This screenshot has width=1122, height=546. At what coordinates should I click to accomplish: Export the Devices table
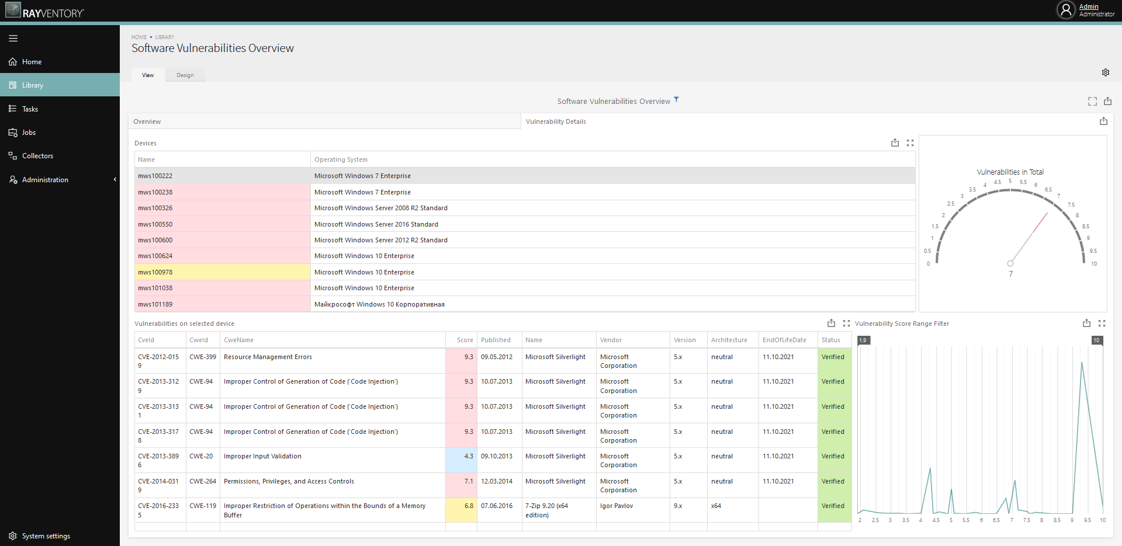(895, 142)
